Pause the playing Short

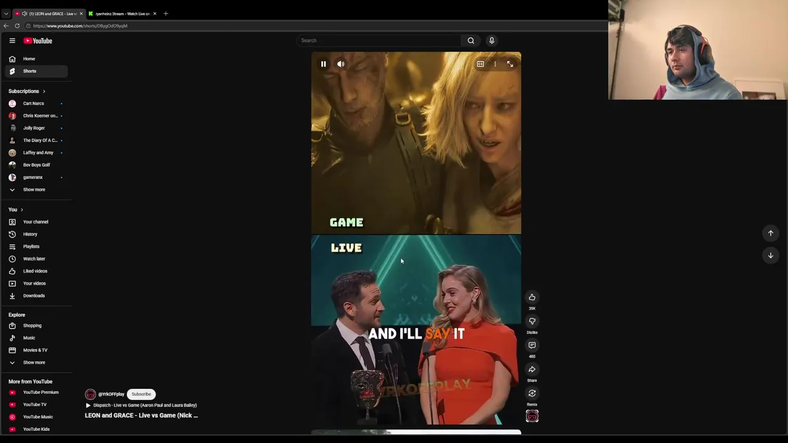pyautogui.click(x=323, y=64)
